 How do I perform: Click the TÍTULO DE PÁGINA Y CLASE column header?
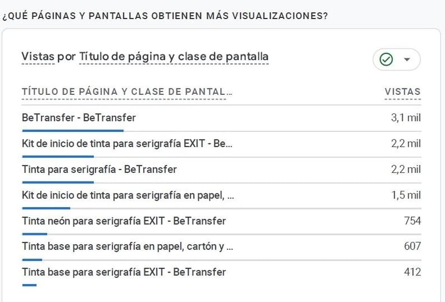click(127, 91)
